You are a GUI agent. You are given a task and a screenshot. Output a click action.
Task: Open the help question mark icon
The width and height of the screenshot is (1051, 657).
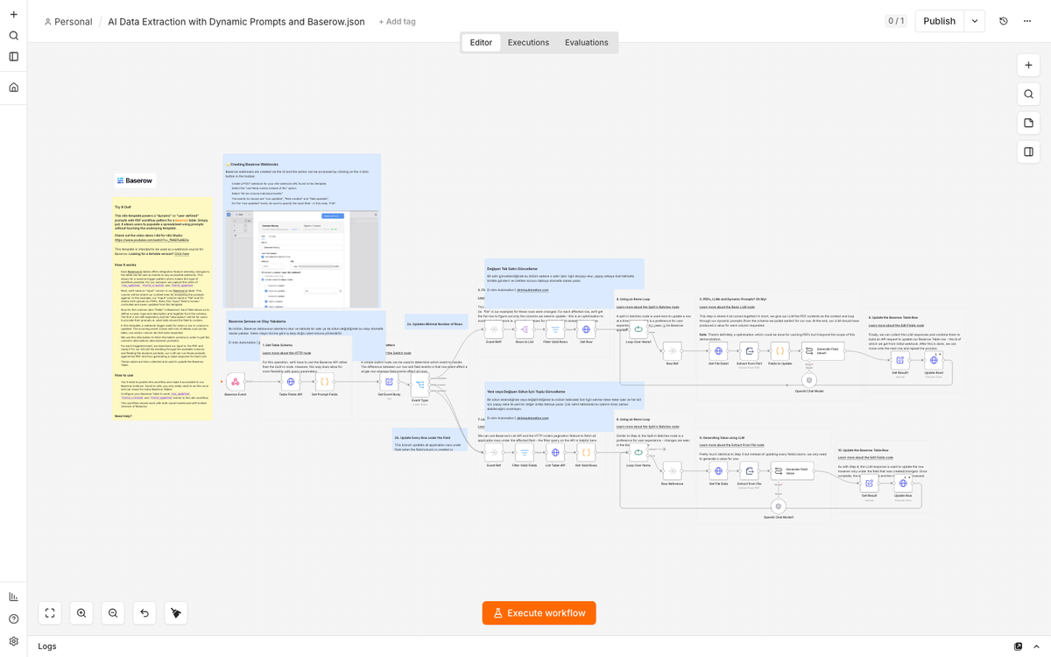[x=13, y=618]
